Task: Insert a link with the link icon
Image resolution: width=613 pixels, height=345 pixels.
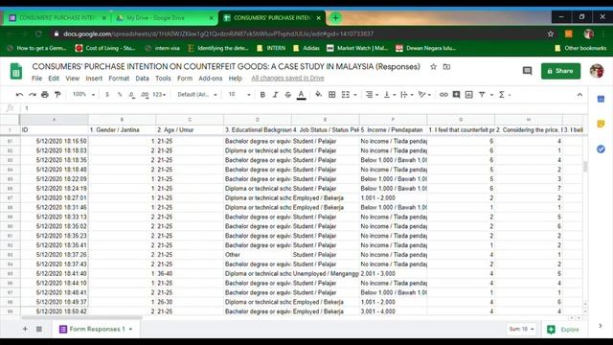Action: [x=443, y=95]
